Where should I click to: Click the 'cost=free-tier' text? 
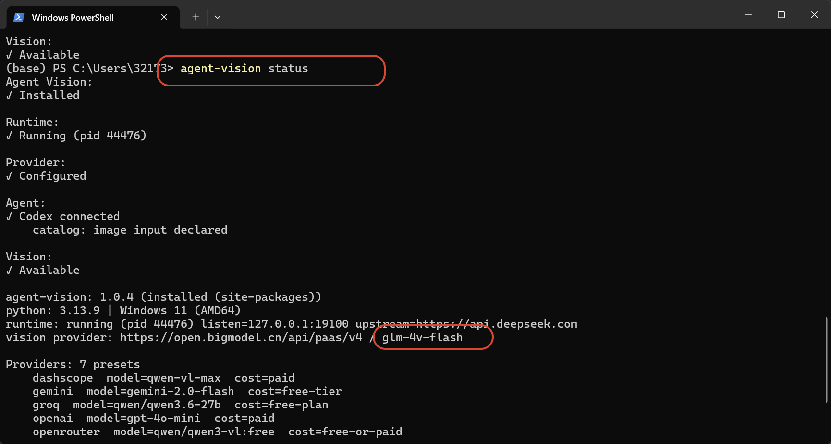tap(295, 392)
